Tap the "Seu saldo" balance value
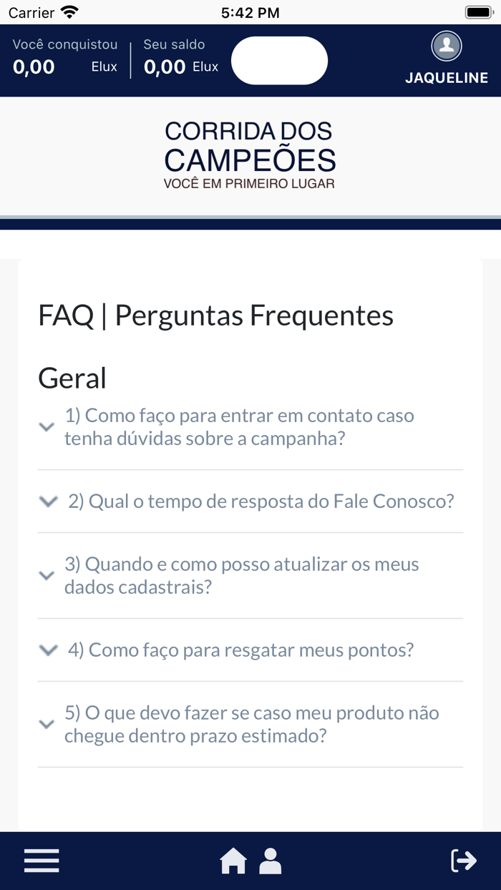Screen dimensions: 501x890 [165, 67]
